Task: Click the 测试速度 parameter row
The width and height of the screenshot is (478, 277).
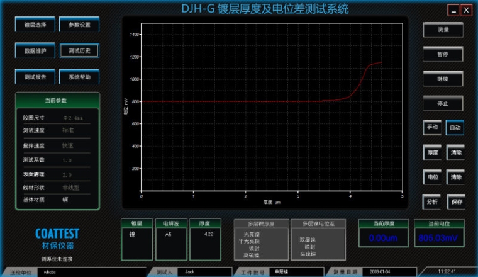Action: click(57, 130)
